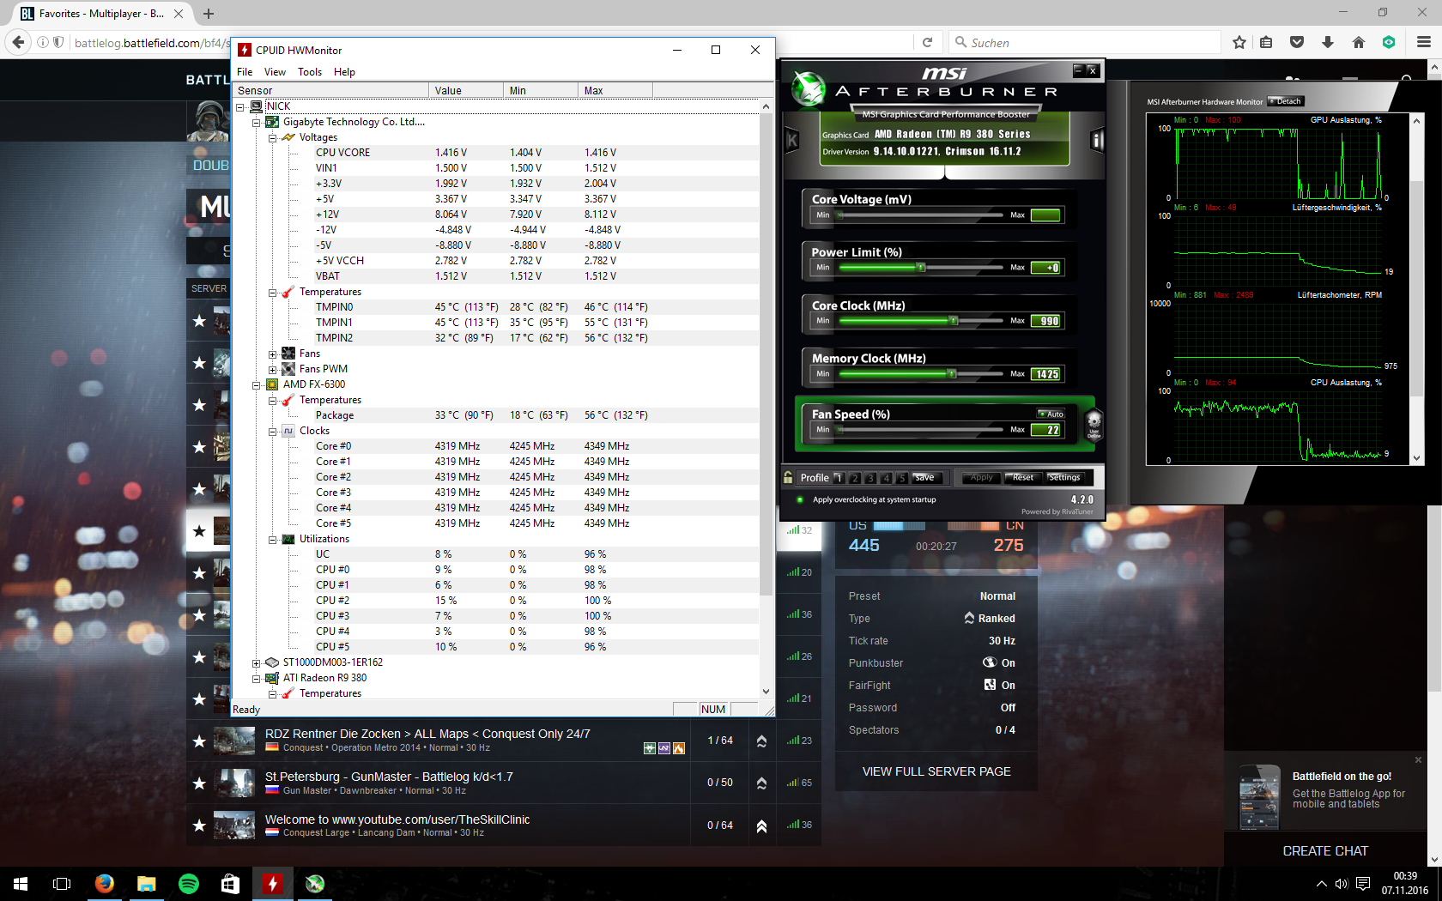The height and width of the screenshot is (901, 1442).
Task: Select Afterburner profile slot 2
Action: coord(854,478)
